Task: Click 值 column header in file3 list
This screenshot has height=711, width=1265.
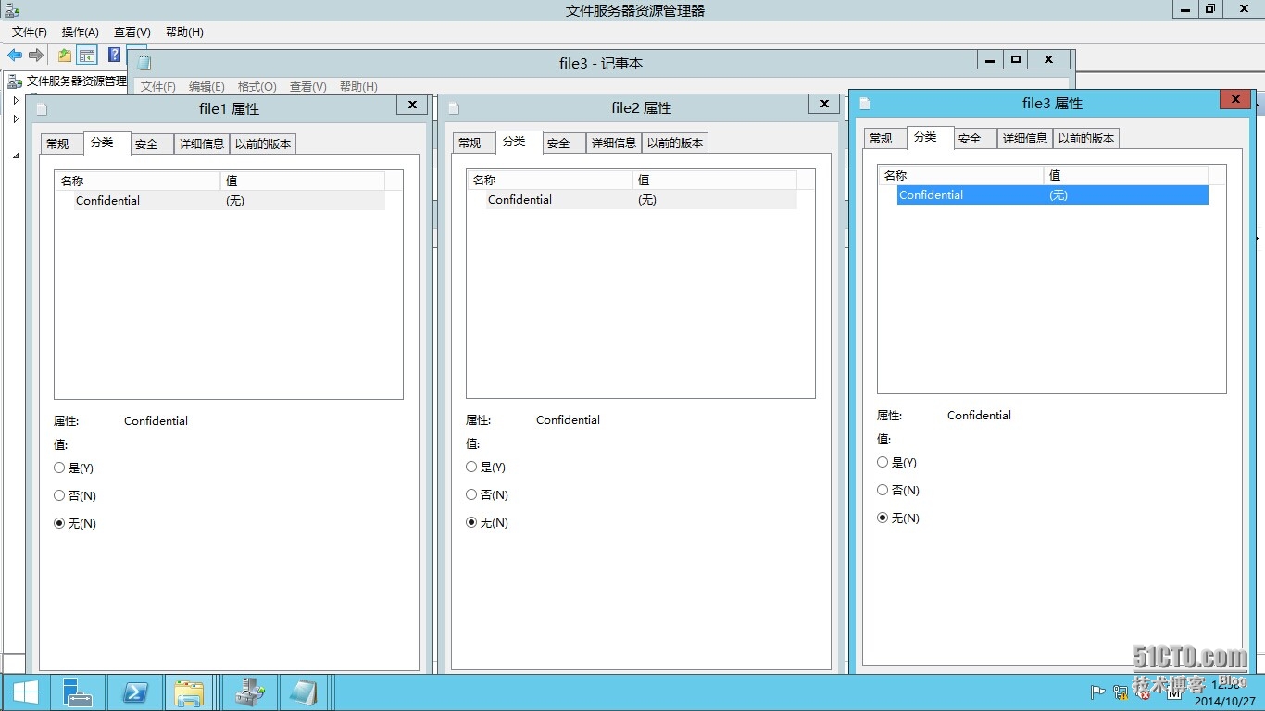Action: point(1126,175)
